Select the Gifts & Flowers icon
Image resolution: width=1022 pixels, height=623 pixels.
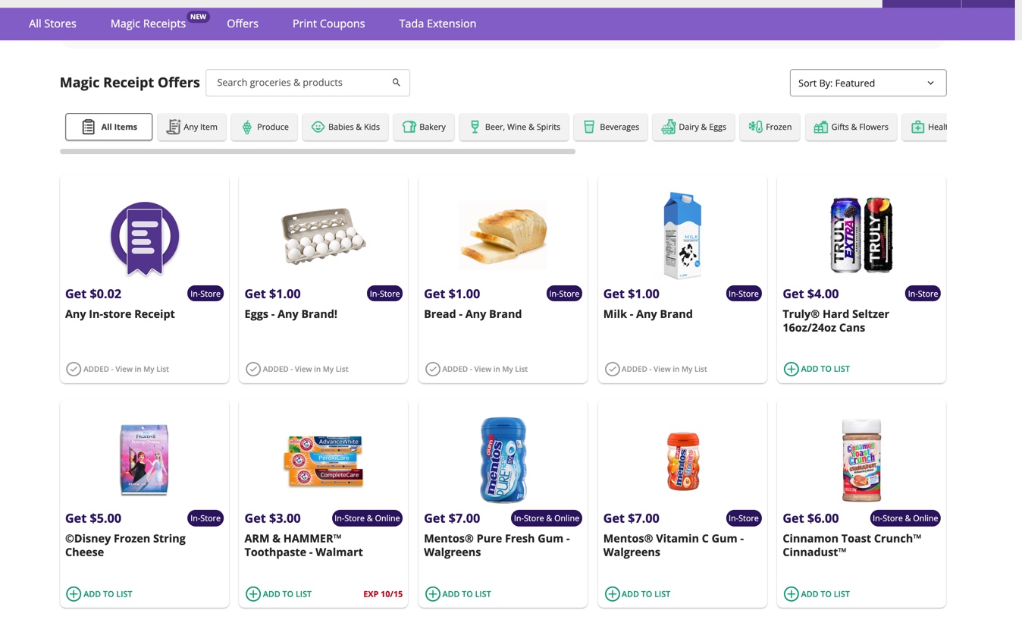pos(820,127)
